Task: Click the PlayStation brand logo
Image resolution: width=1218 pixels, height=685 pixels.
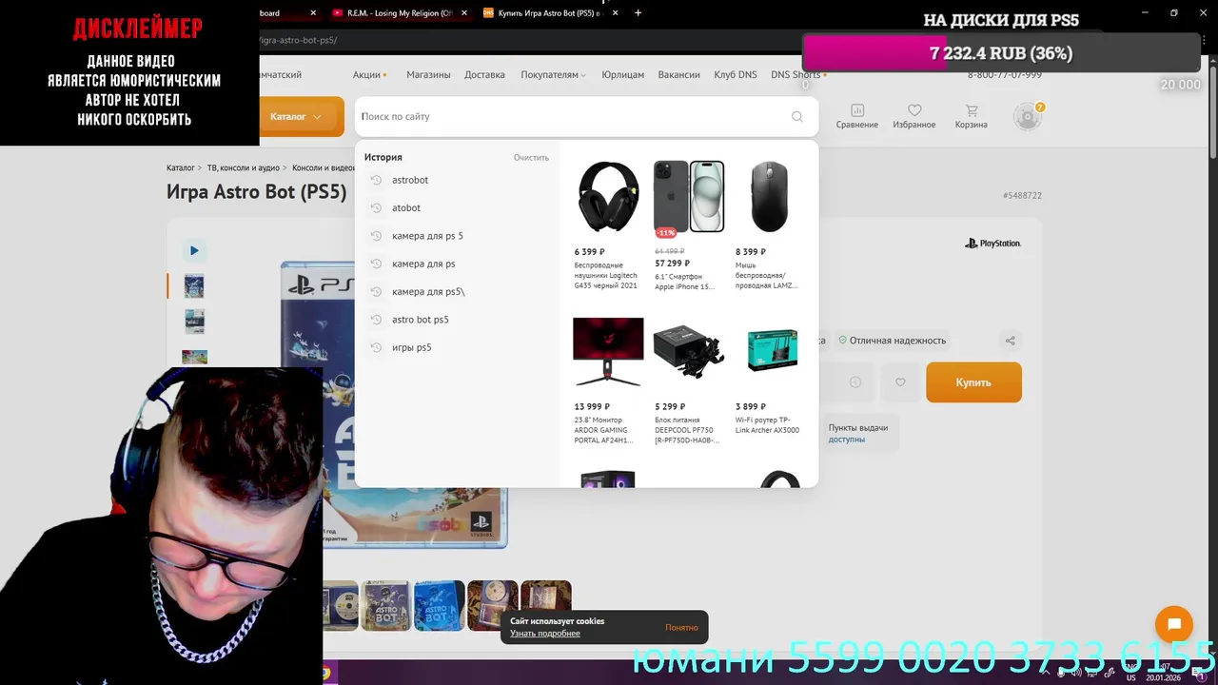Action: coord(992,244)
